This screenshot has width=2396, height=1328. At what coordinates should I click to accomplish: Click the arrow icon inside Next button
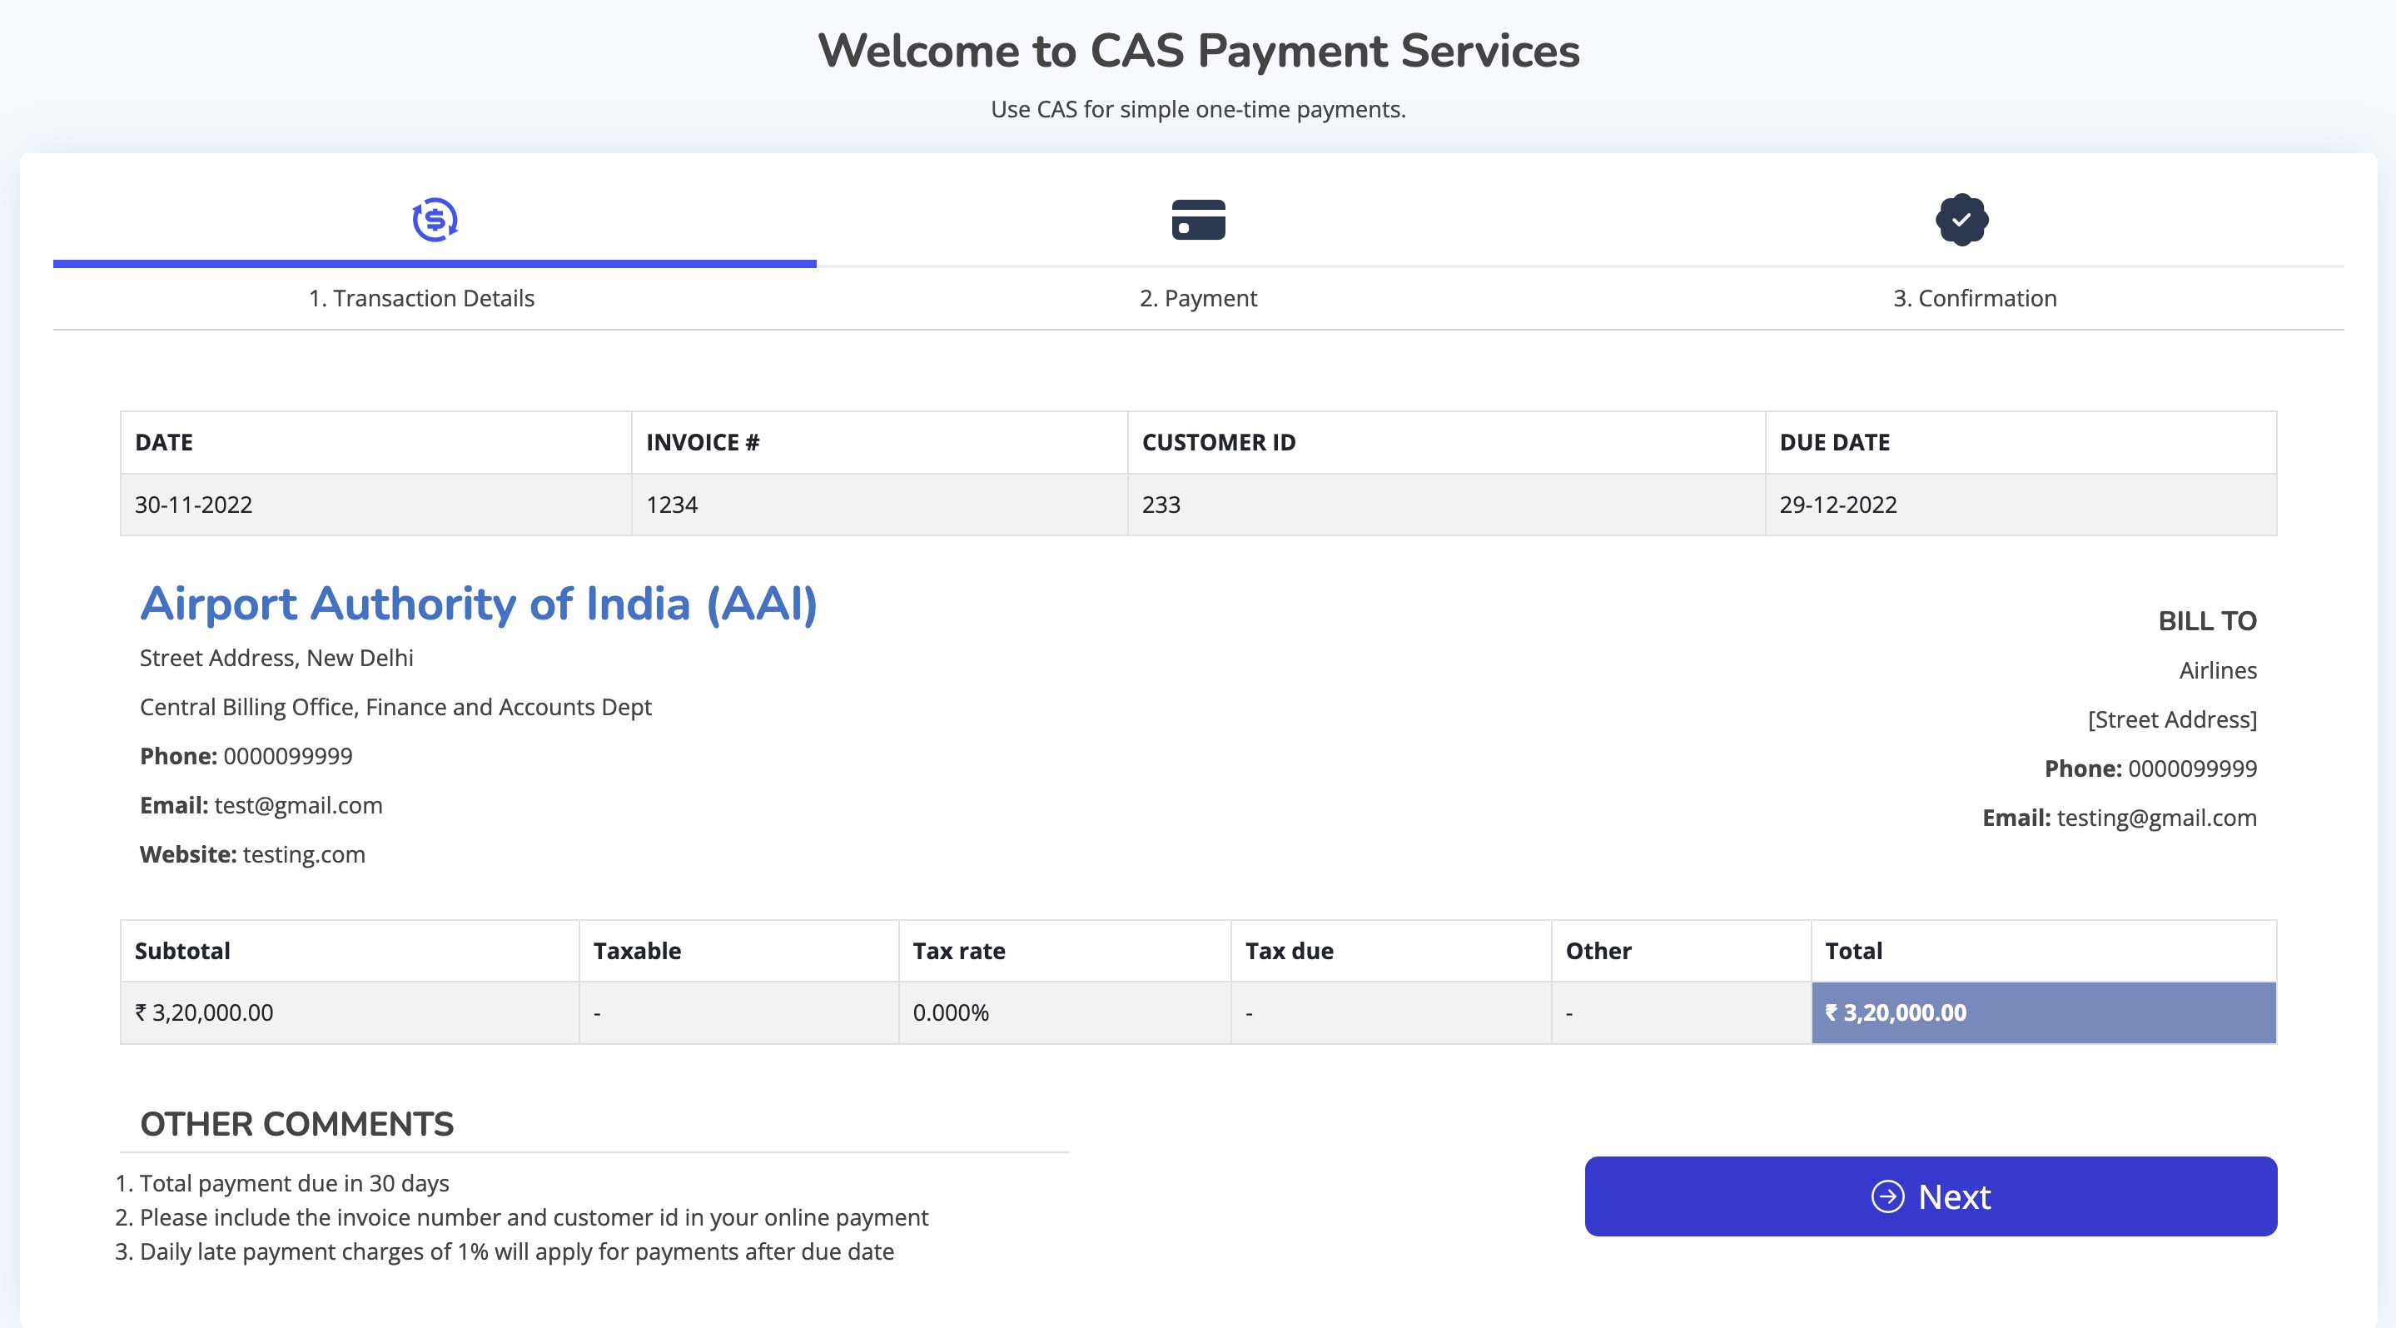(x=1887, y=1196)
